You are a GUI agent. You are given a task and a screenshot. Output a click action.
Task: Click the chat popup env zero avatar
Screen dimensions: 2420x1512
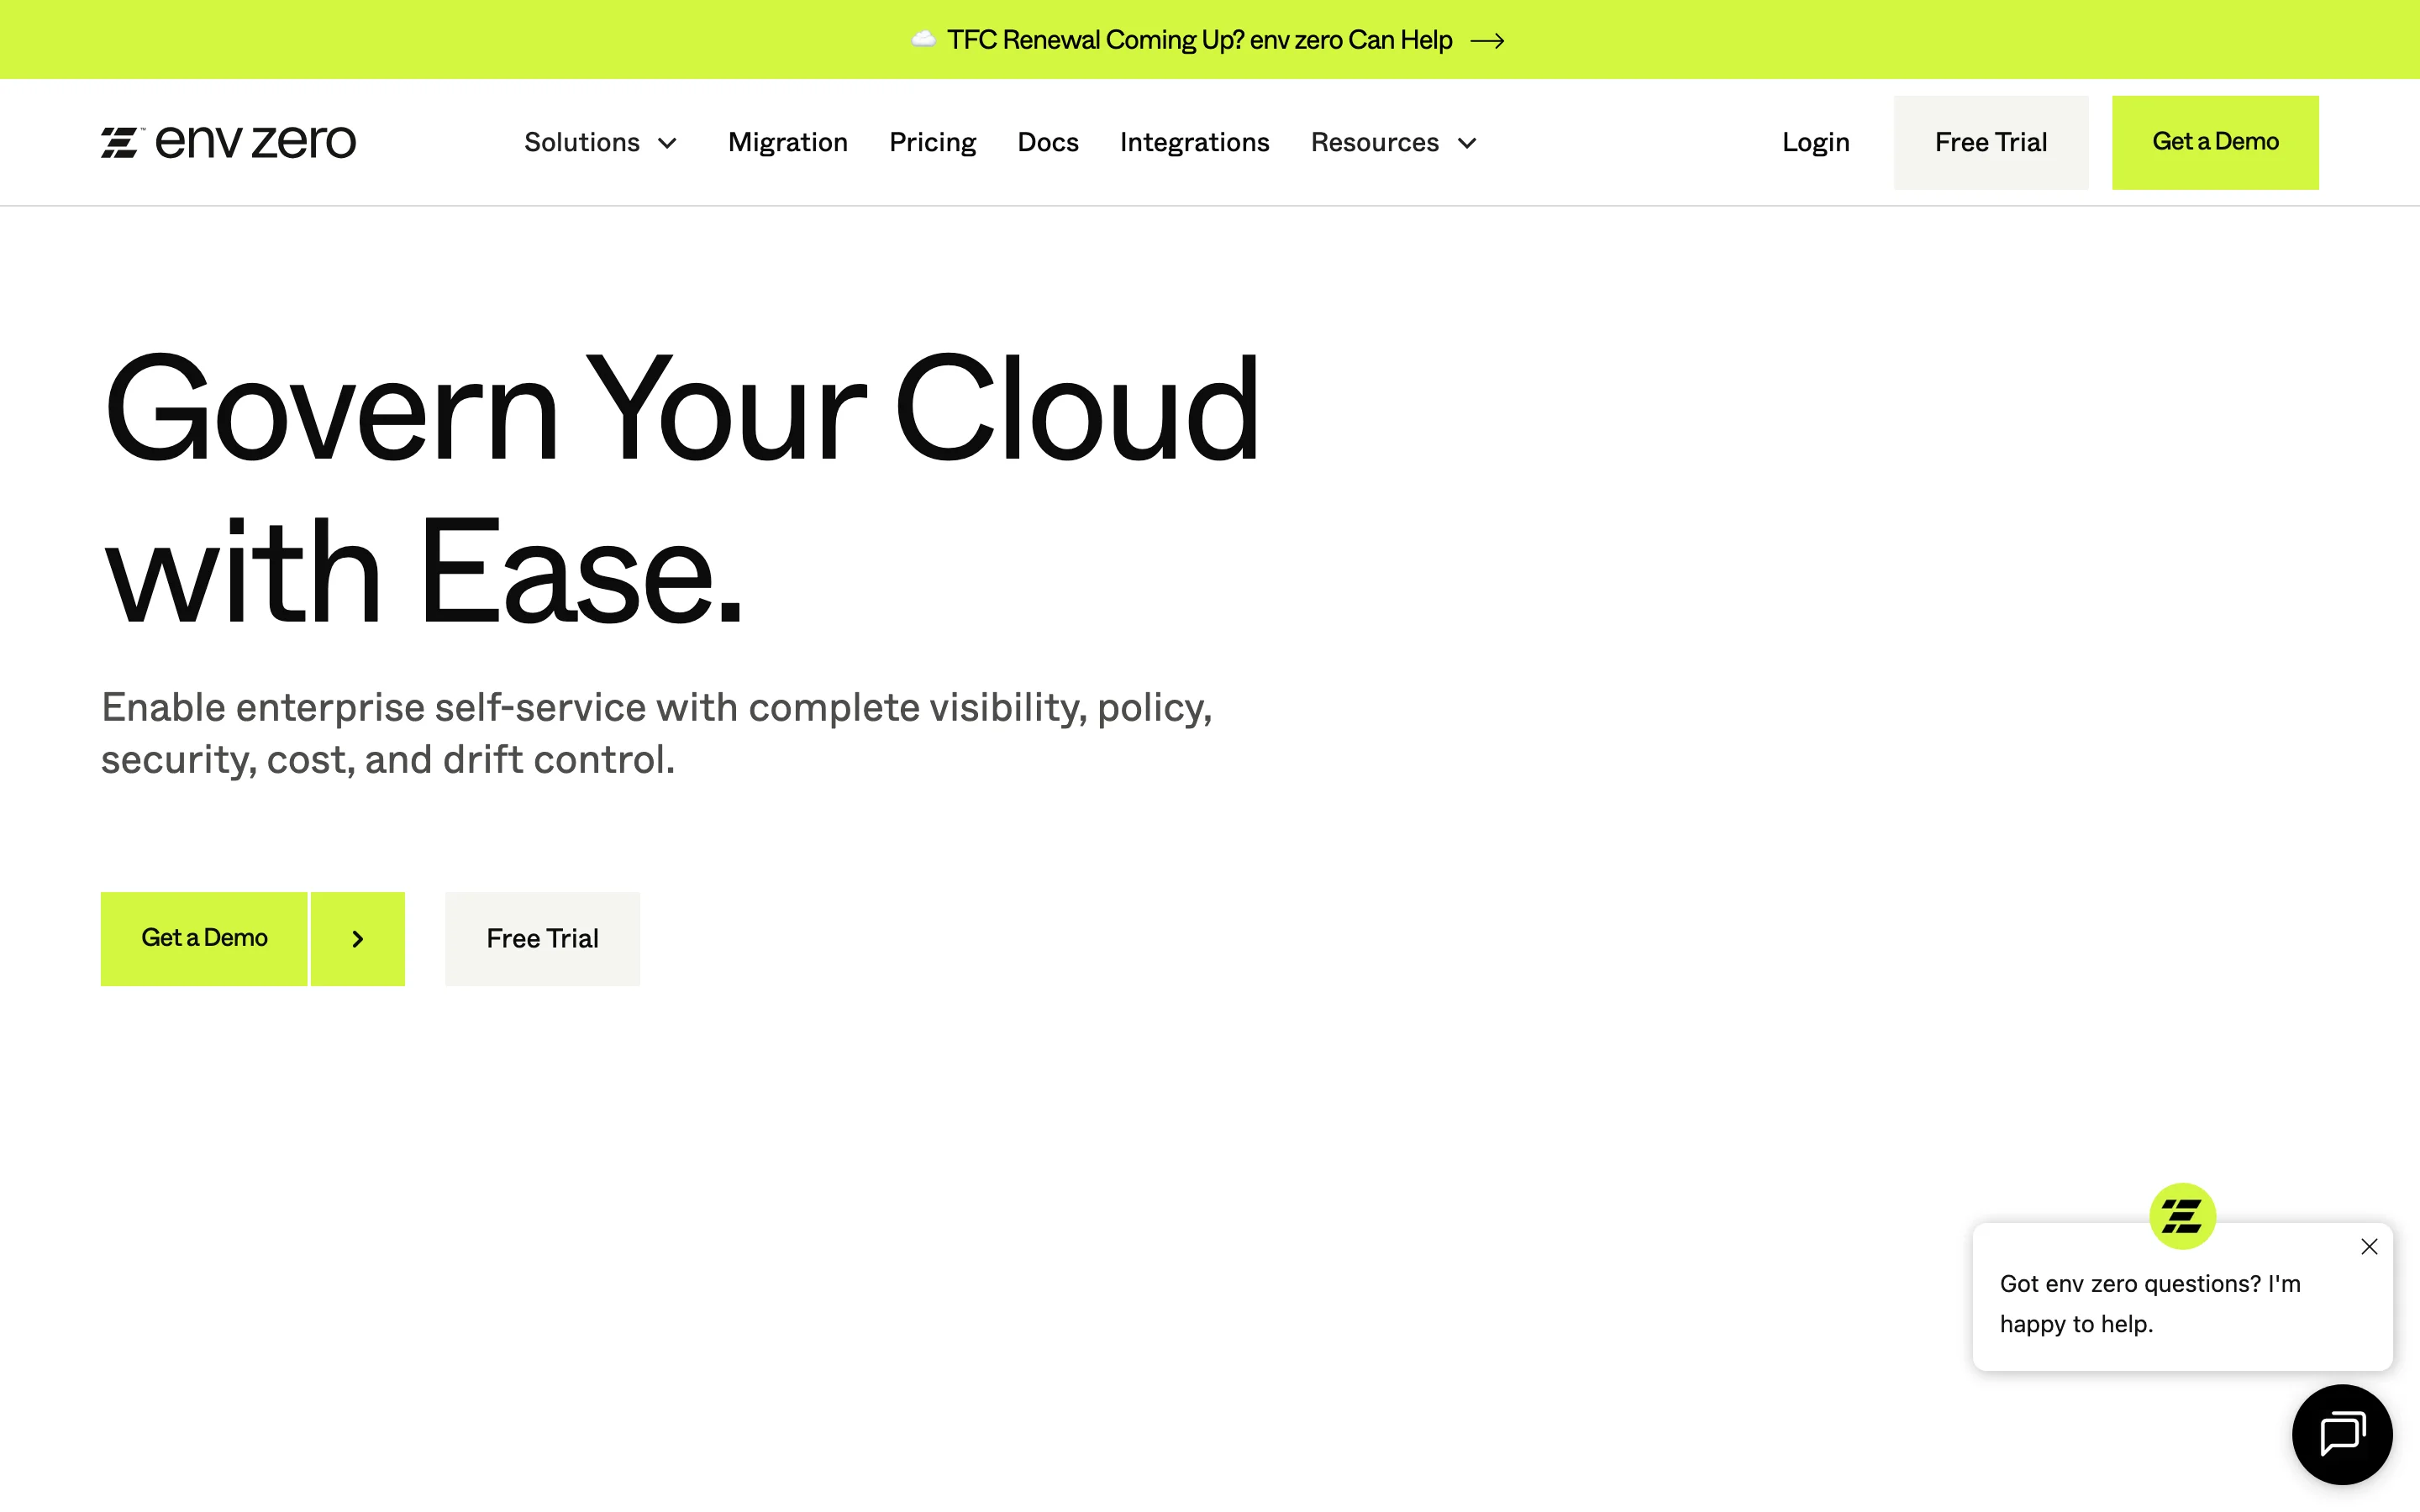(2182, 1216)
